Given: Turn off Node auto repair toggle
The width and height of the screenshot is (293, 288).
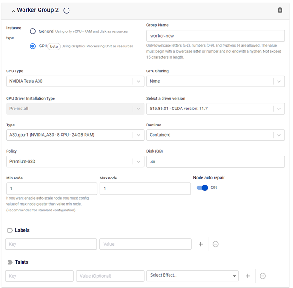Looking at the screenshot, I should pos(202,187).
